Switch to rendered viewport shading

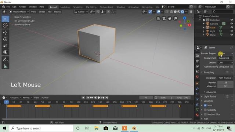tap(182, 12)
